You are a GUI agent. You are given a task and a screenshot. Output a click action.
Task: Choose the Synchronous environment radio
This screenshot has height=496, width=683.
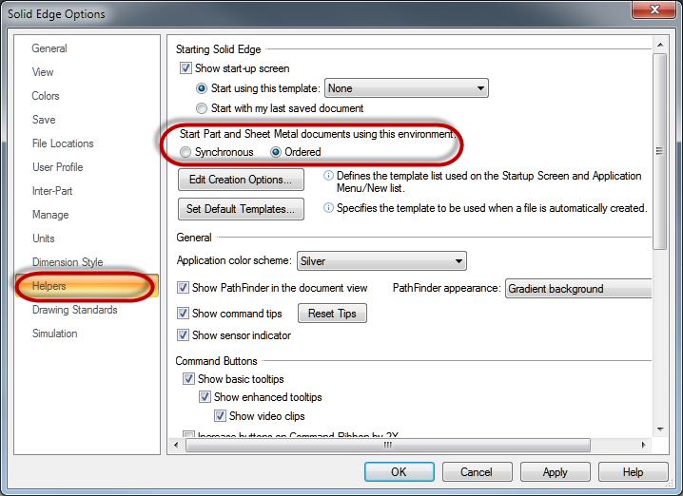click(185, 152)
